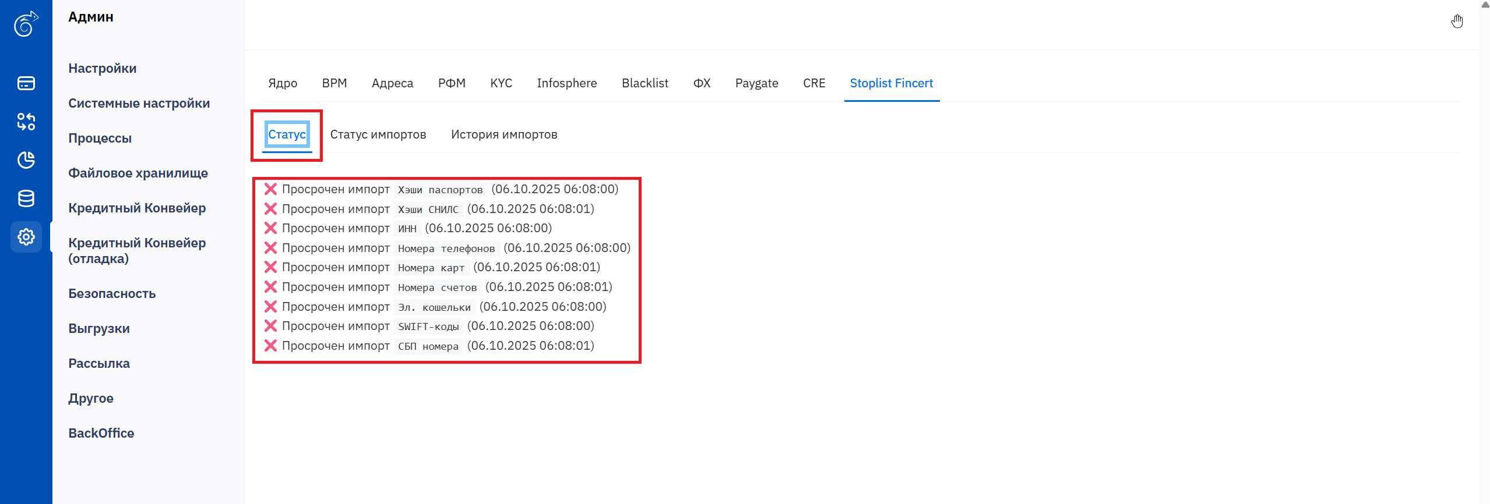Open the exchange arrows icon section
1490x504 pixels.
(26, 122)
